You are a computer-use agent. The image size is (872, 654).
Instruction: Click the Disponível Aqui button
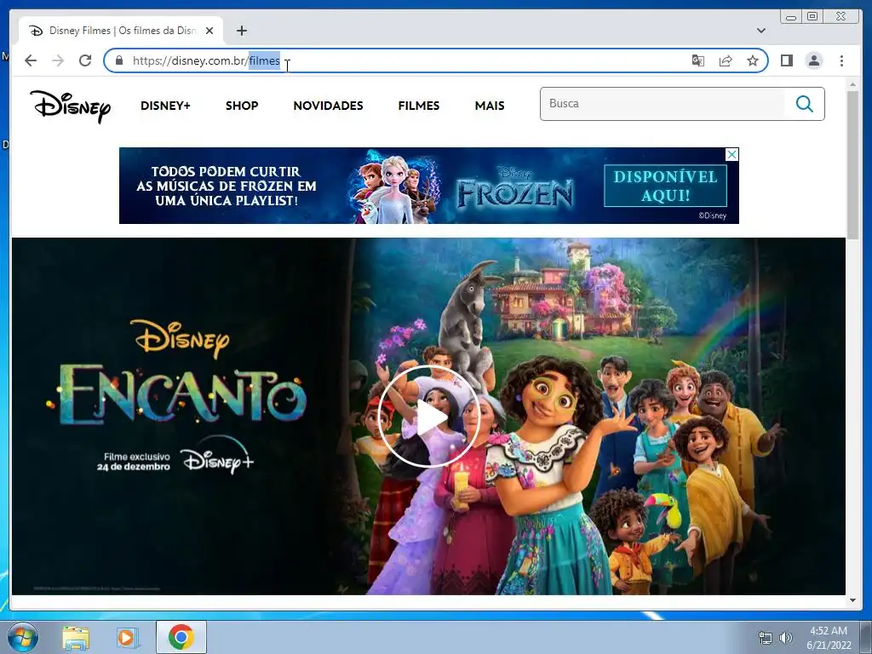(x=665, y=186)
